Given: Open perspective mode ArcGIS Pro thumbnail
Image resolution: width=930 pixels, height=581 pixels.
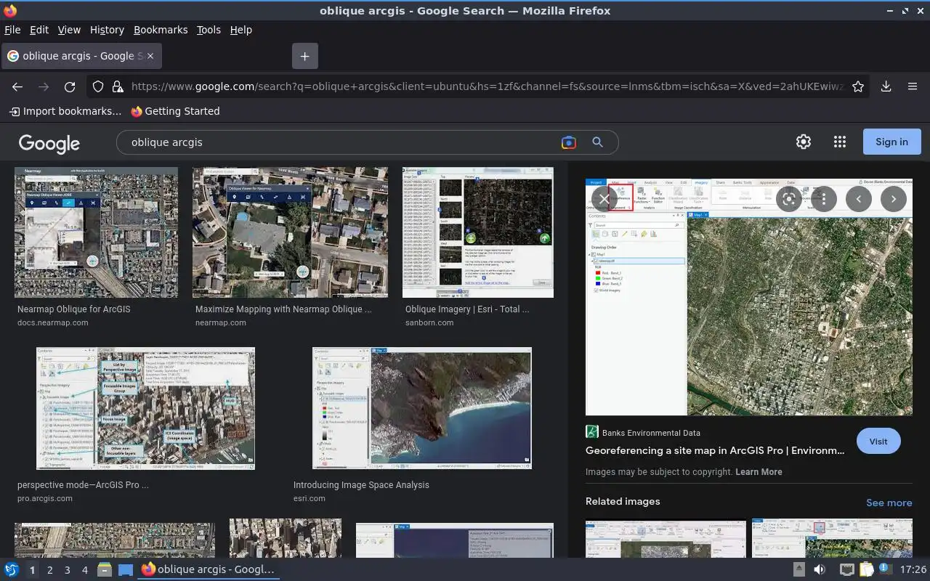Looking at the screenshot, I should coord(145,408).
